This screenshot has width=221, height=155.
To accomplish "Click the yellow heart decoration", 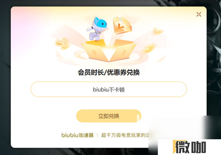I will click(158, 31).
